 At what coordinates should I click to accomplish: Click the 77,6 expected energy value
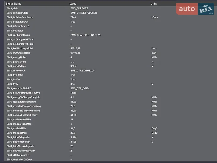(73, 106)
